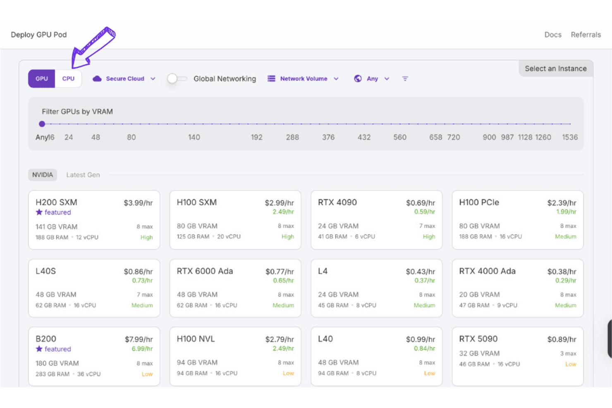Expand the Secure Cloud dropdown chevron
Viewport: 612px width, 408px height.
pyautogui.click(x=153, y=79)
